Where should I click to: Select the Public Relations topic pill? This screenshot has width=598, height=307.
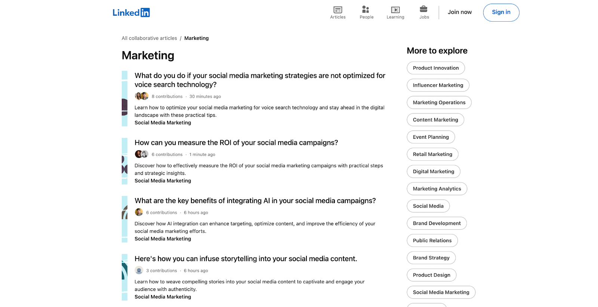432,241
